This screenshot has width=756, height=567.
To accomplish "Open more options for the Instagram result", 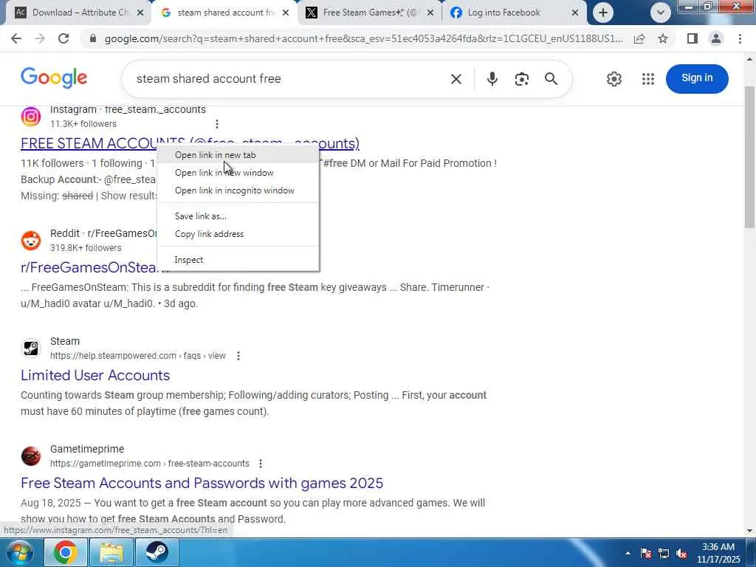I will 217,124.
